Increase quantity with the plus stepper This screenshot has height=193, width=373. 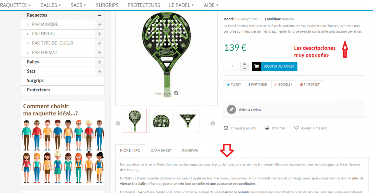pos(244,64)
